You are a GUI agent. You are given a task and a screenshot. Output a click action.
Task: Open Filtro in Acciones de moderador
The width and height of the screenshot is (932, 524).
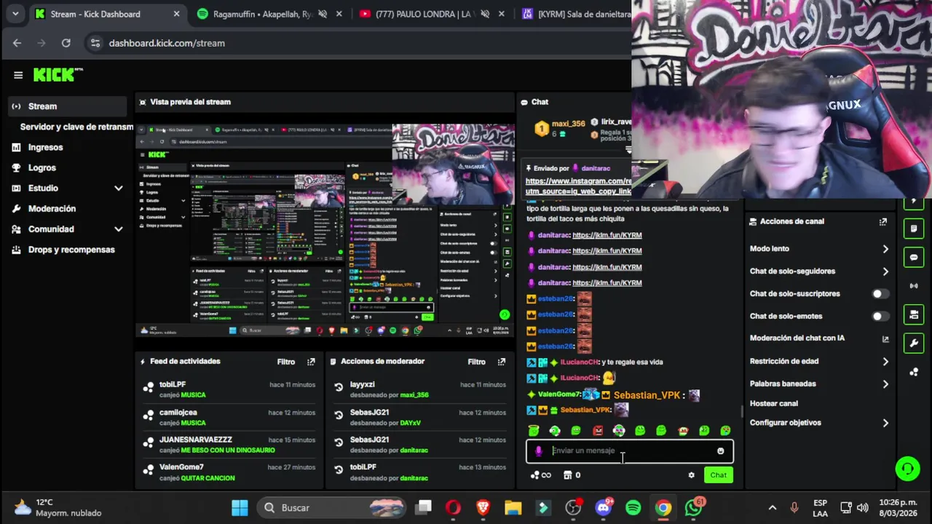pos(477,362)
